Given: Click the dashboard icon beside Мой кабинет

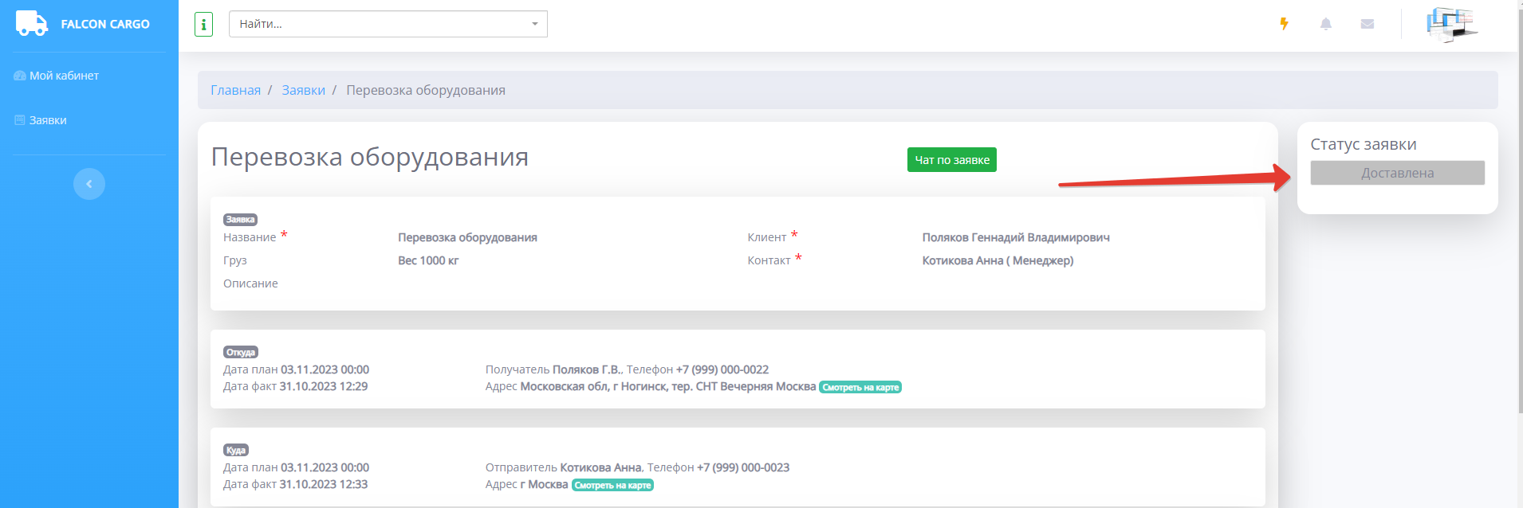Looking at the screenshot, I should (20, 76).
